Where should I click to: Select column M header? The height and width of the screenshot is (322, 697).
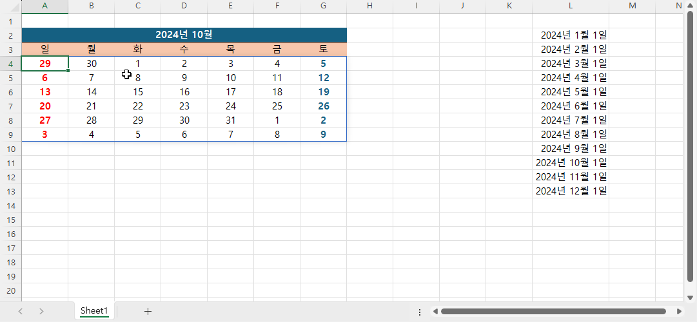tap(632, 6)
